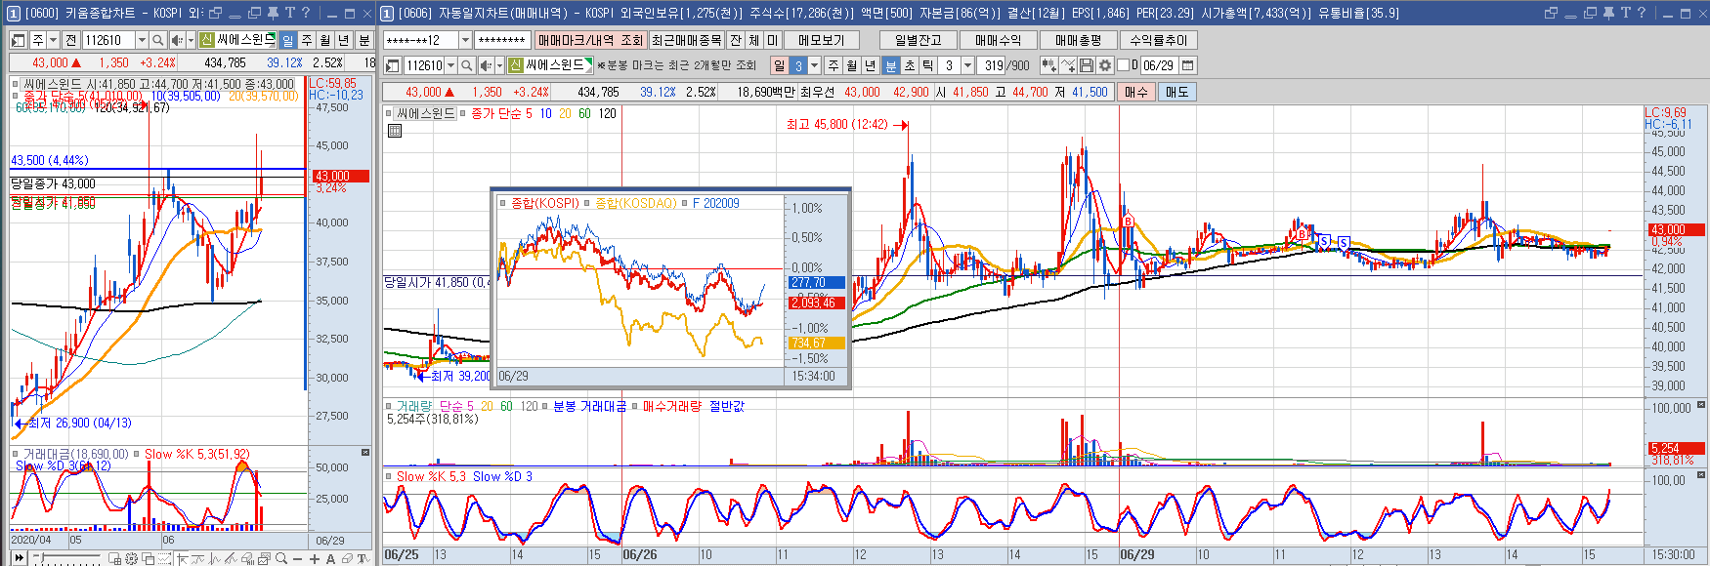The height and width of the screenshot is (566, 1710).
Task: Select magnifier zoom tool in bottom toolbar
Action: tap(281, 558)
